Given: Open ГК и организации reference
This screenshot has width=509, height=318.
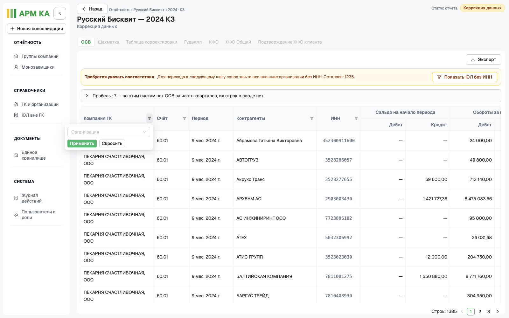Looking at the screenshot, I should tap(37, 104).
